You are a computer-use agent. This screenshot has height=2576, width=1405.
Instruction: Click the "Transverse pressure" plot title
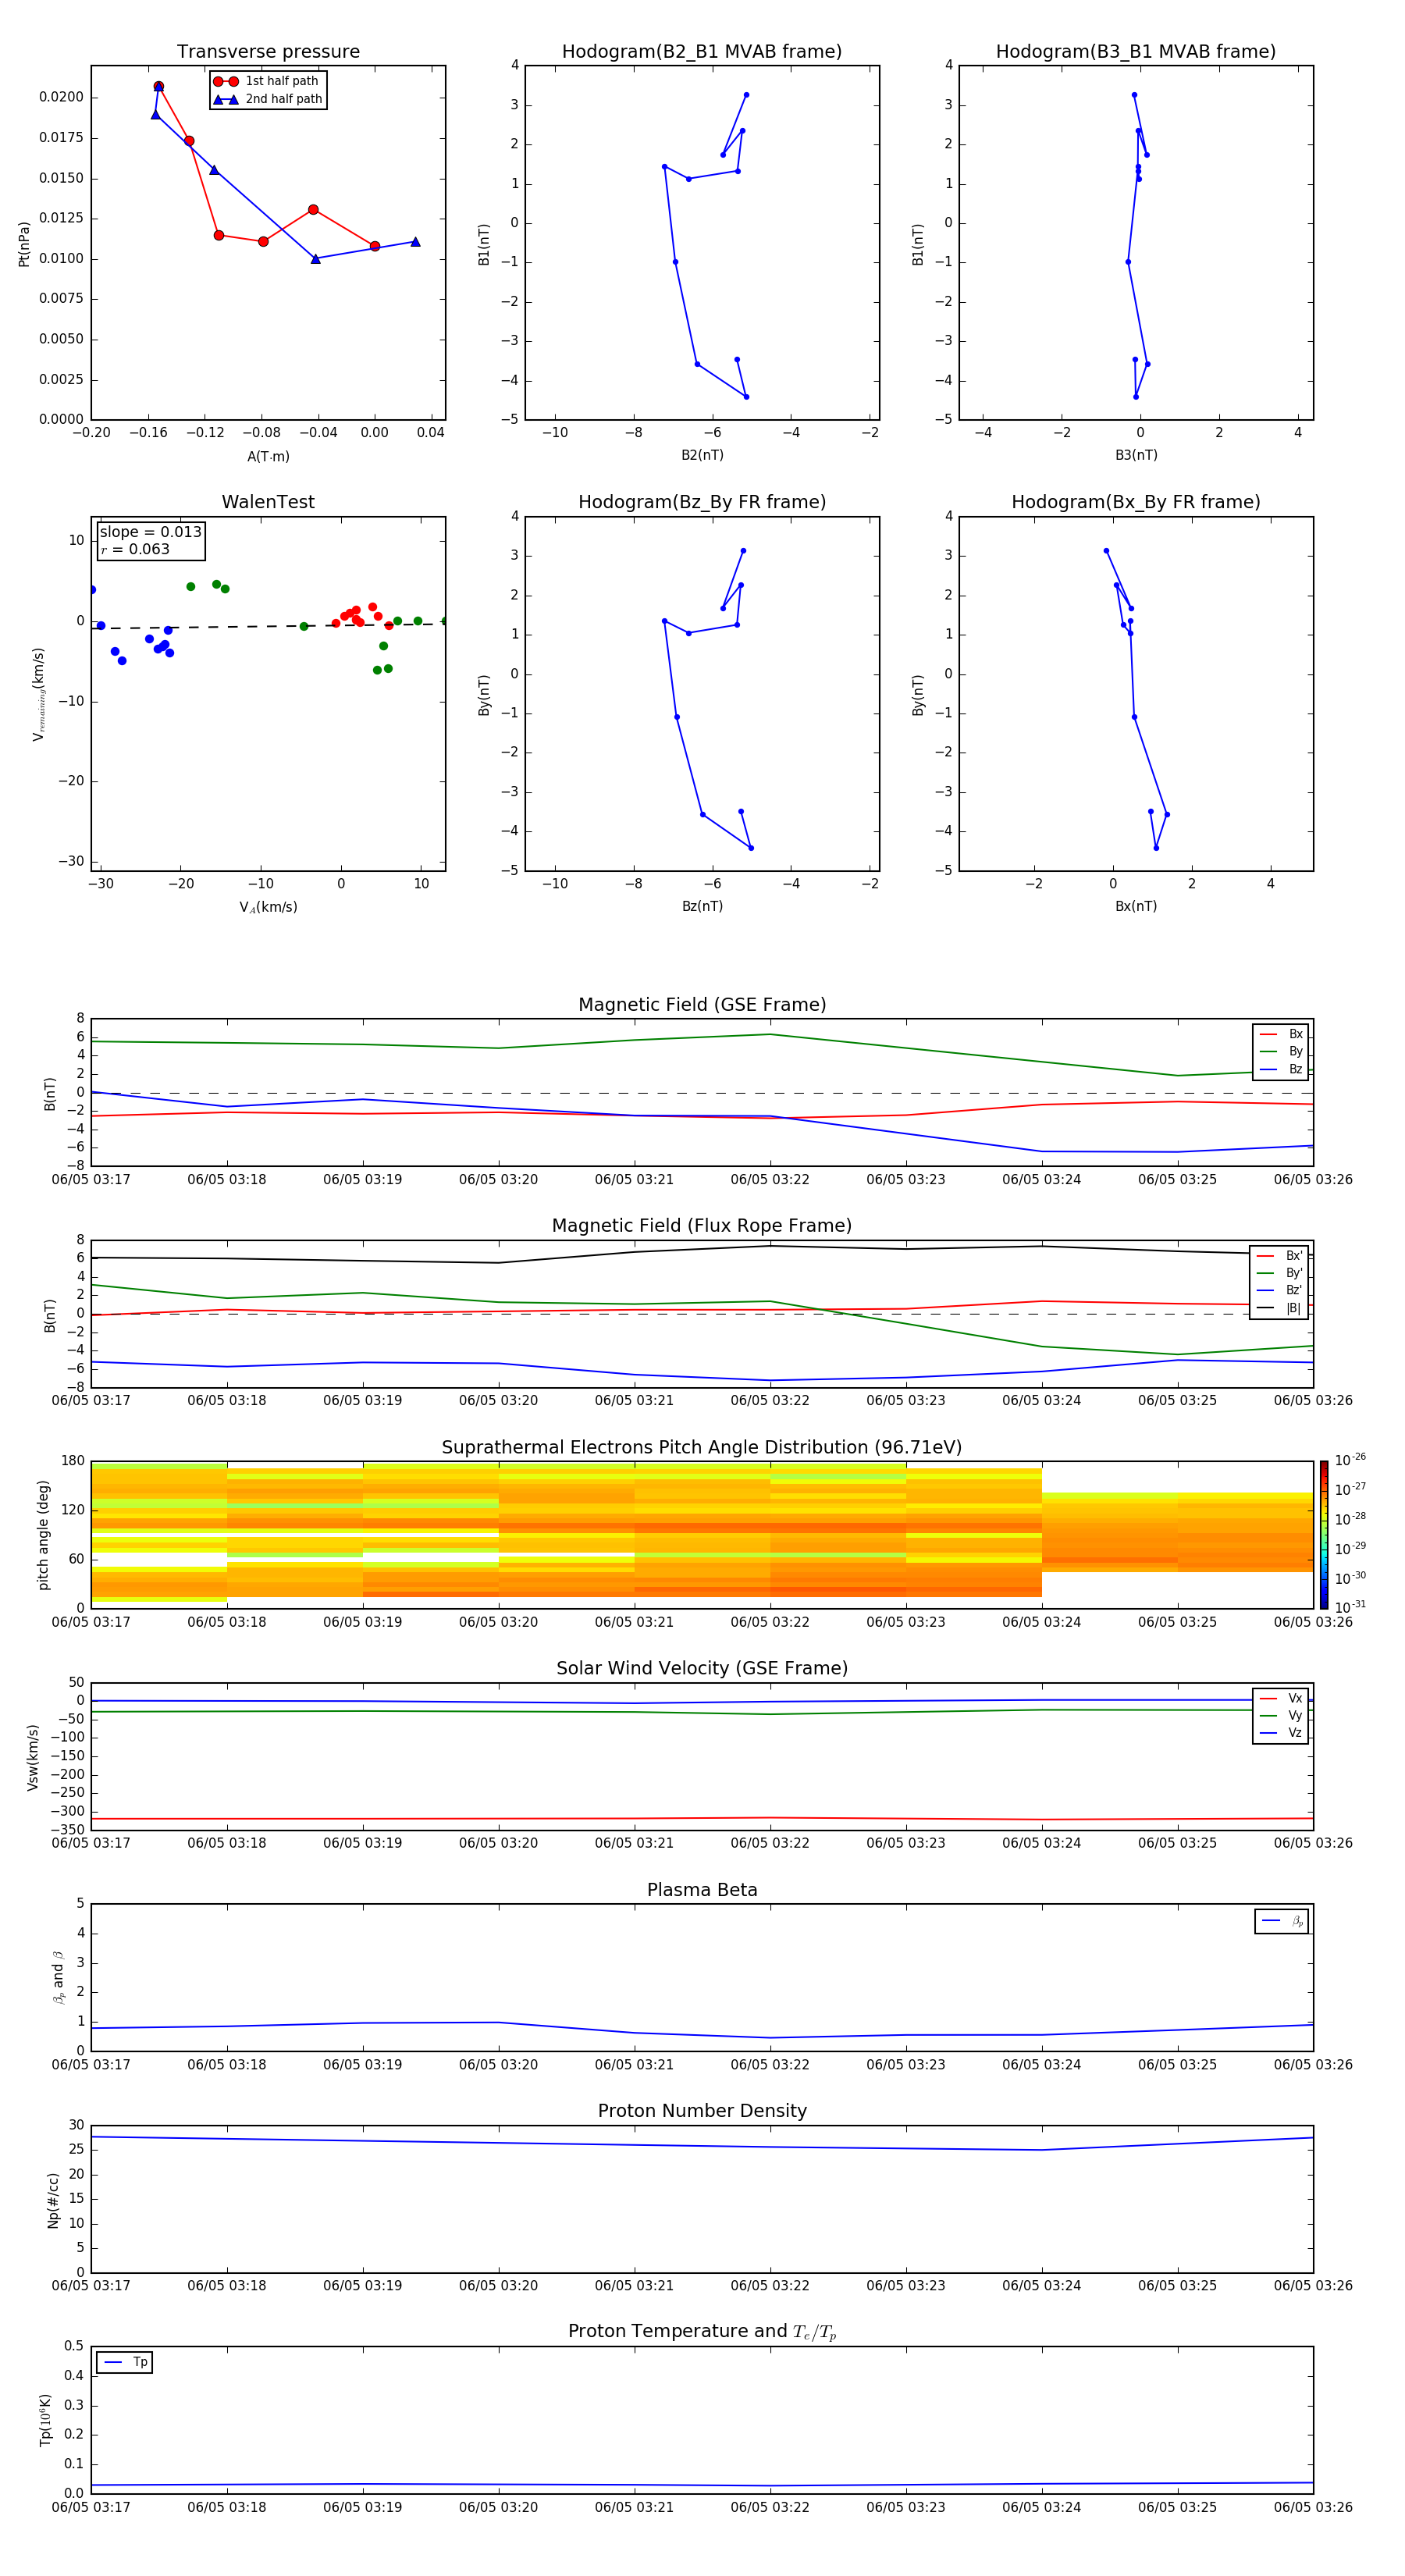coord(268,52)
